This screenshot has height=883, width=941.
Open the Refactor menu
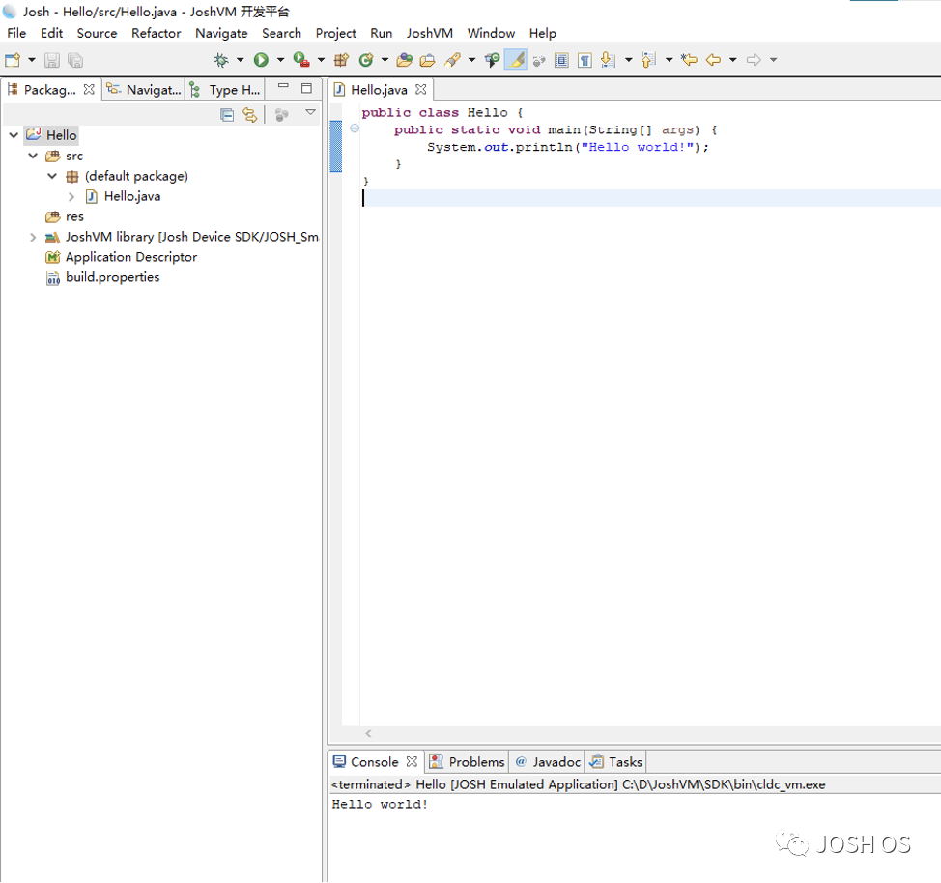(x=157, y=33)
